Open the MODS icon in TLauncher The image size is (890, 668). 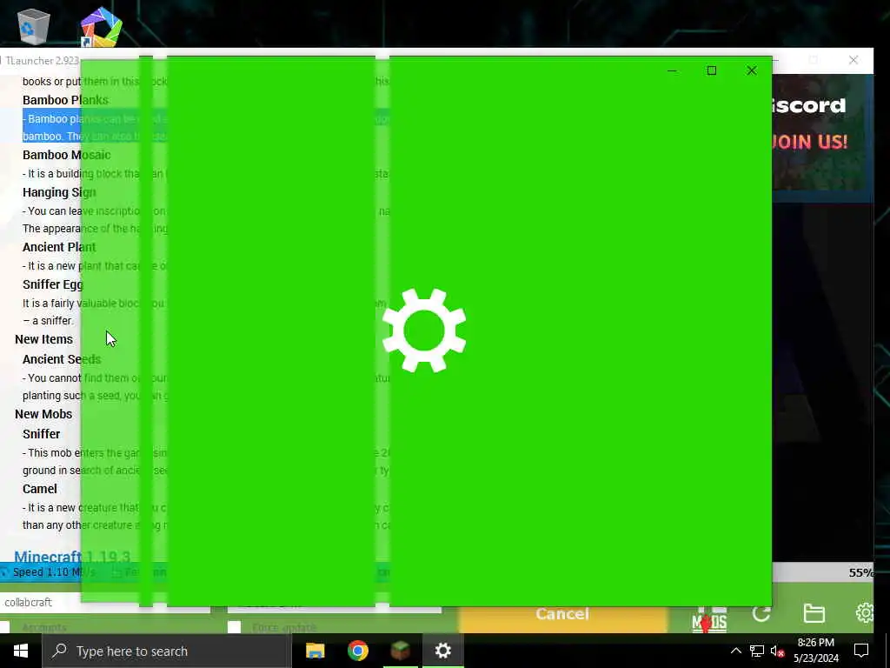[x=709, y=619]
